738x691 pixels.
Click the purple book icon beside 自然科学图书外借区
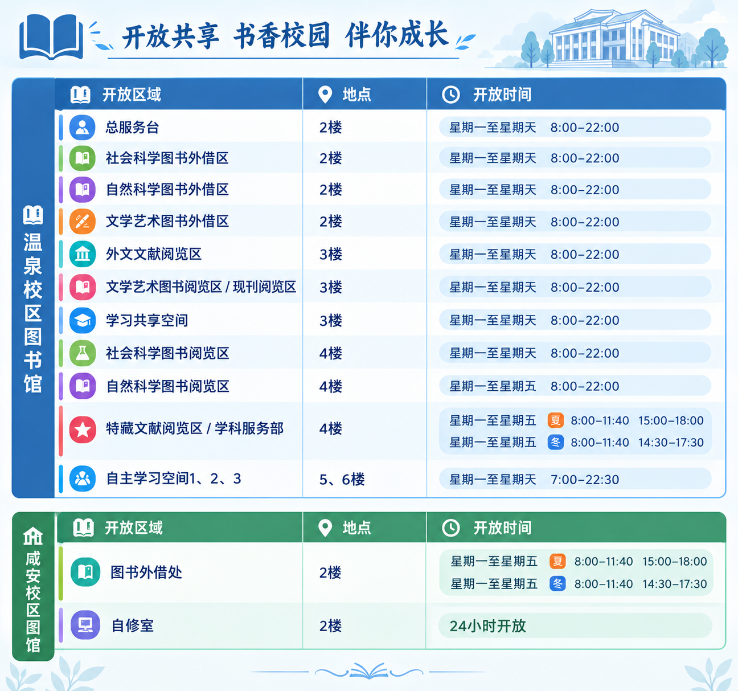(83, 189)
